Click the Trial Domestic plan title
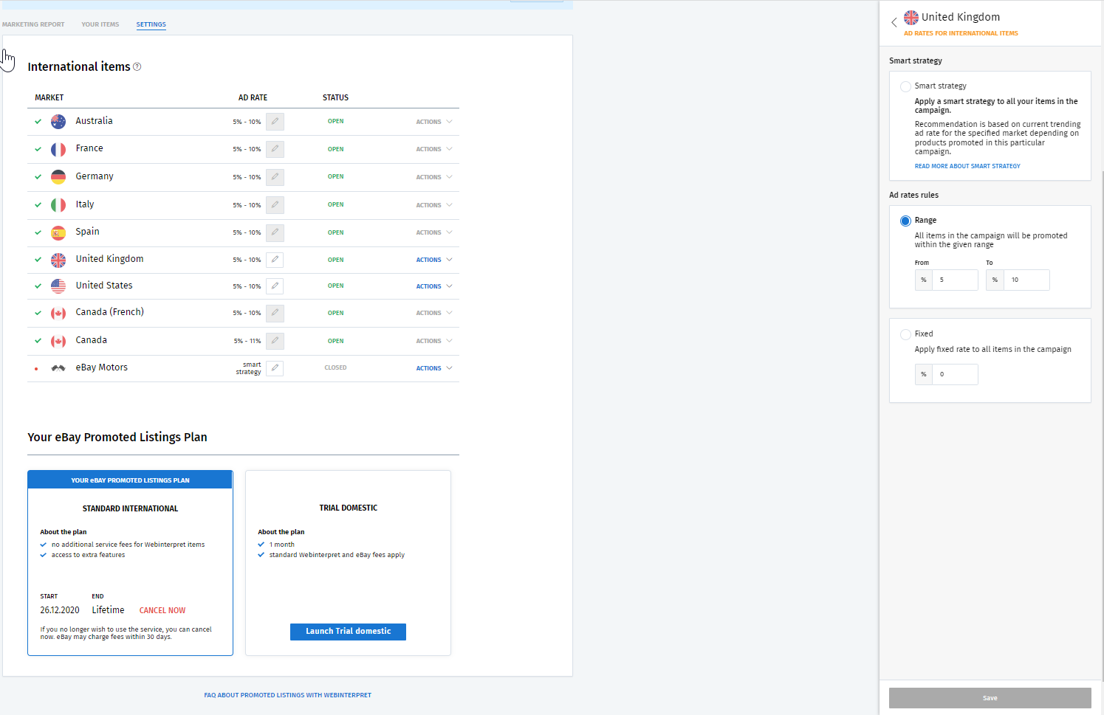Image resolution: width=1104 pixels, height=715 pixels. pos(349,508)
